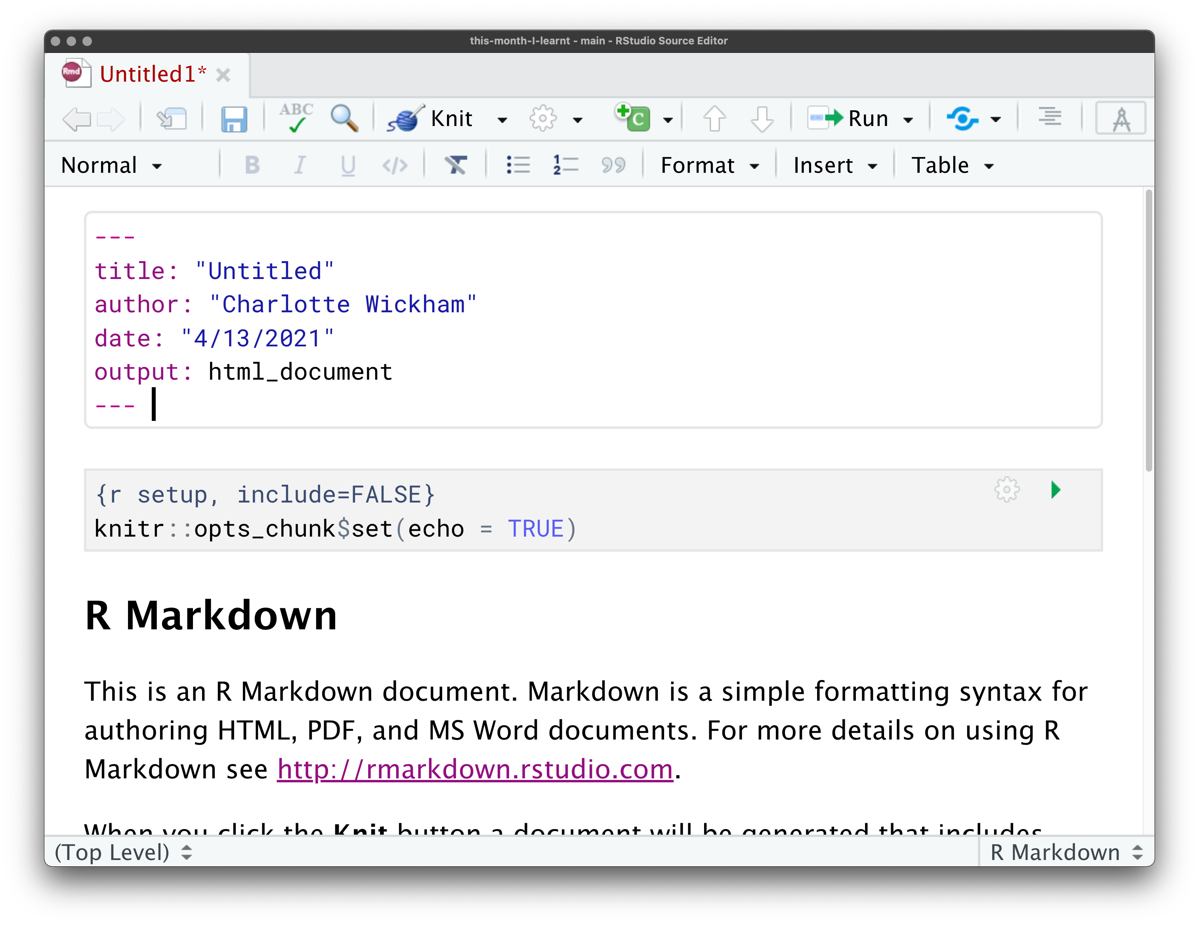Click the publish document blue icon
This screenshot has height=925, width=1199.
tap(962, 118)
